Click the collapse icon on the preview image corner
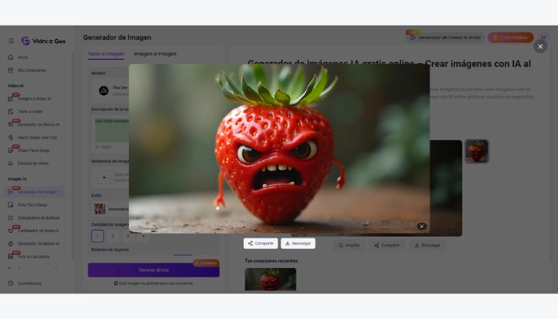The image size is (558, 319). [x=422, y=226]
